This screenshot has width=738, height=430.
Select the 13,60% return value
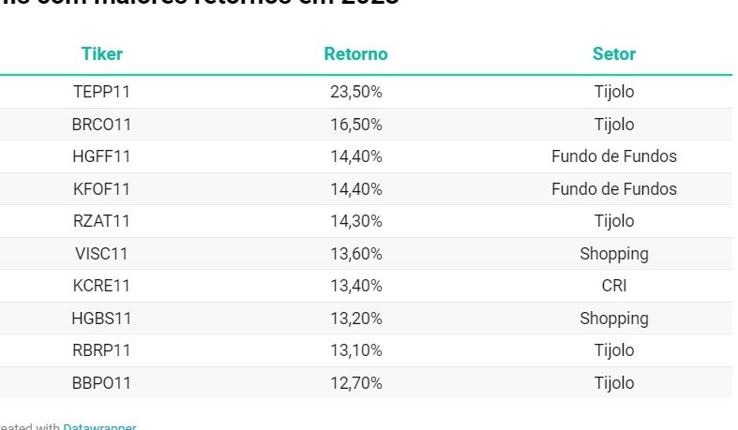tap(355, 254)
